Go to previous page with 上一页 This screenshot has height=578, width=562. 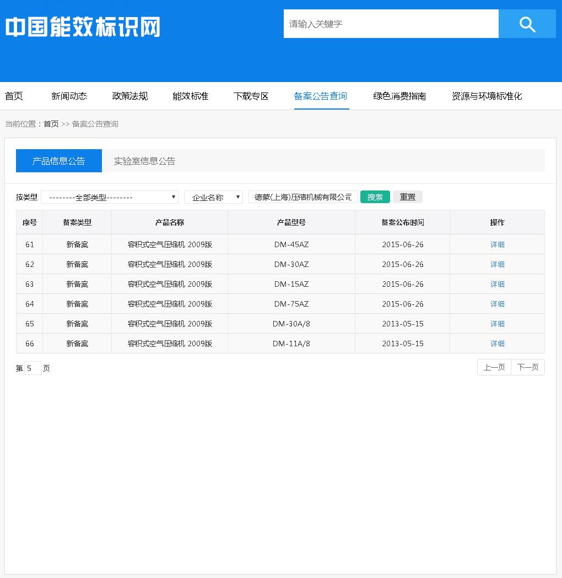[x=494, y=368]
